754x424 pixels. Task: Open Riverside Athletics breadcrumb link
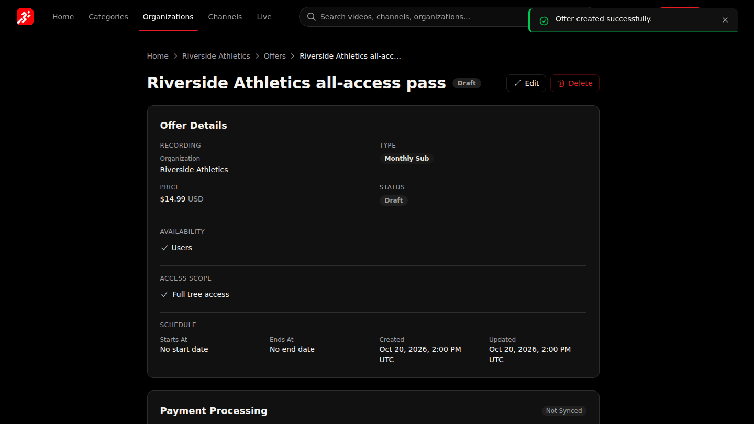(216, 56)
